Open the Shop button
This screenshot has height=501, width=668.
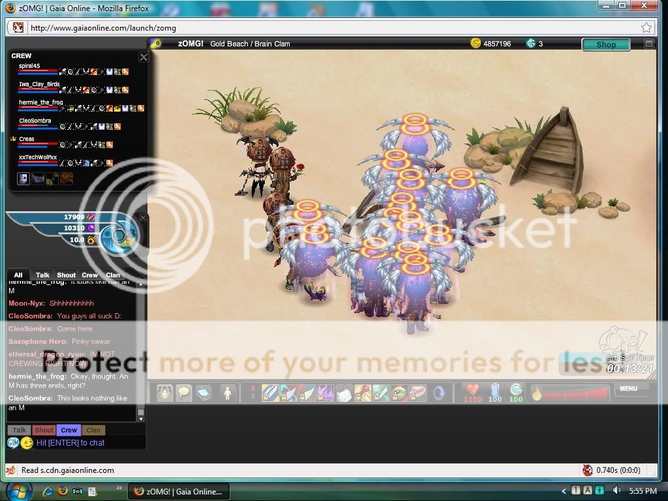click(605, 44)
